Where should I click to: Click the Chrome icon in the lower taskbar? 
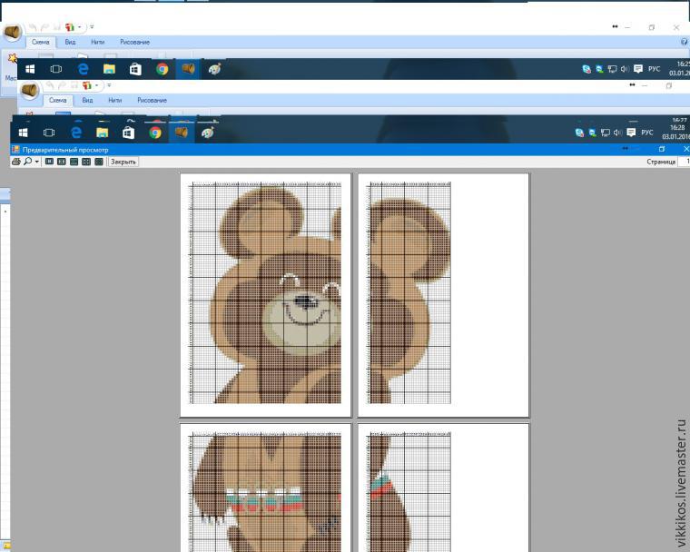[x=155, y=132]
